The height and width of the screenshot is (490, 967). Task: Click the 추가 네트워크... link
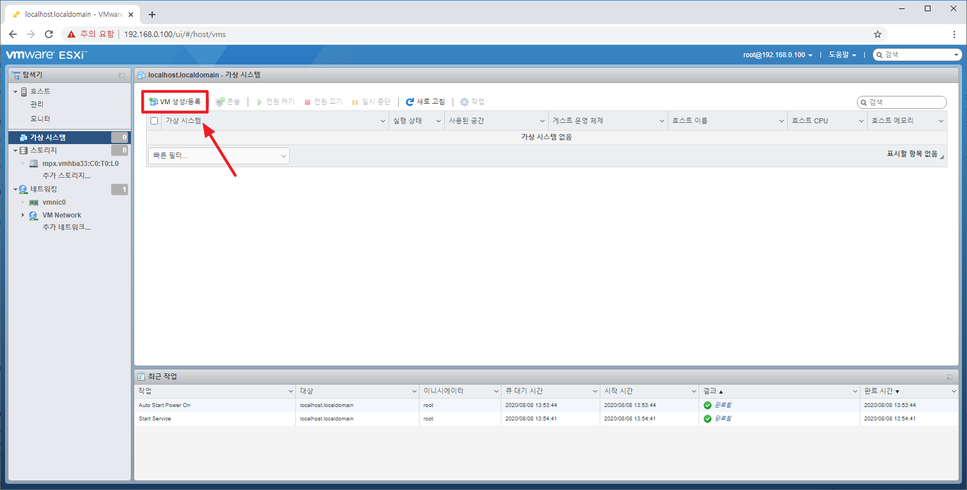point(66,227)
